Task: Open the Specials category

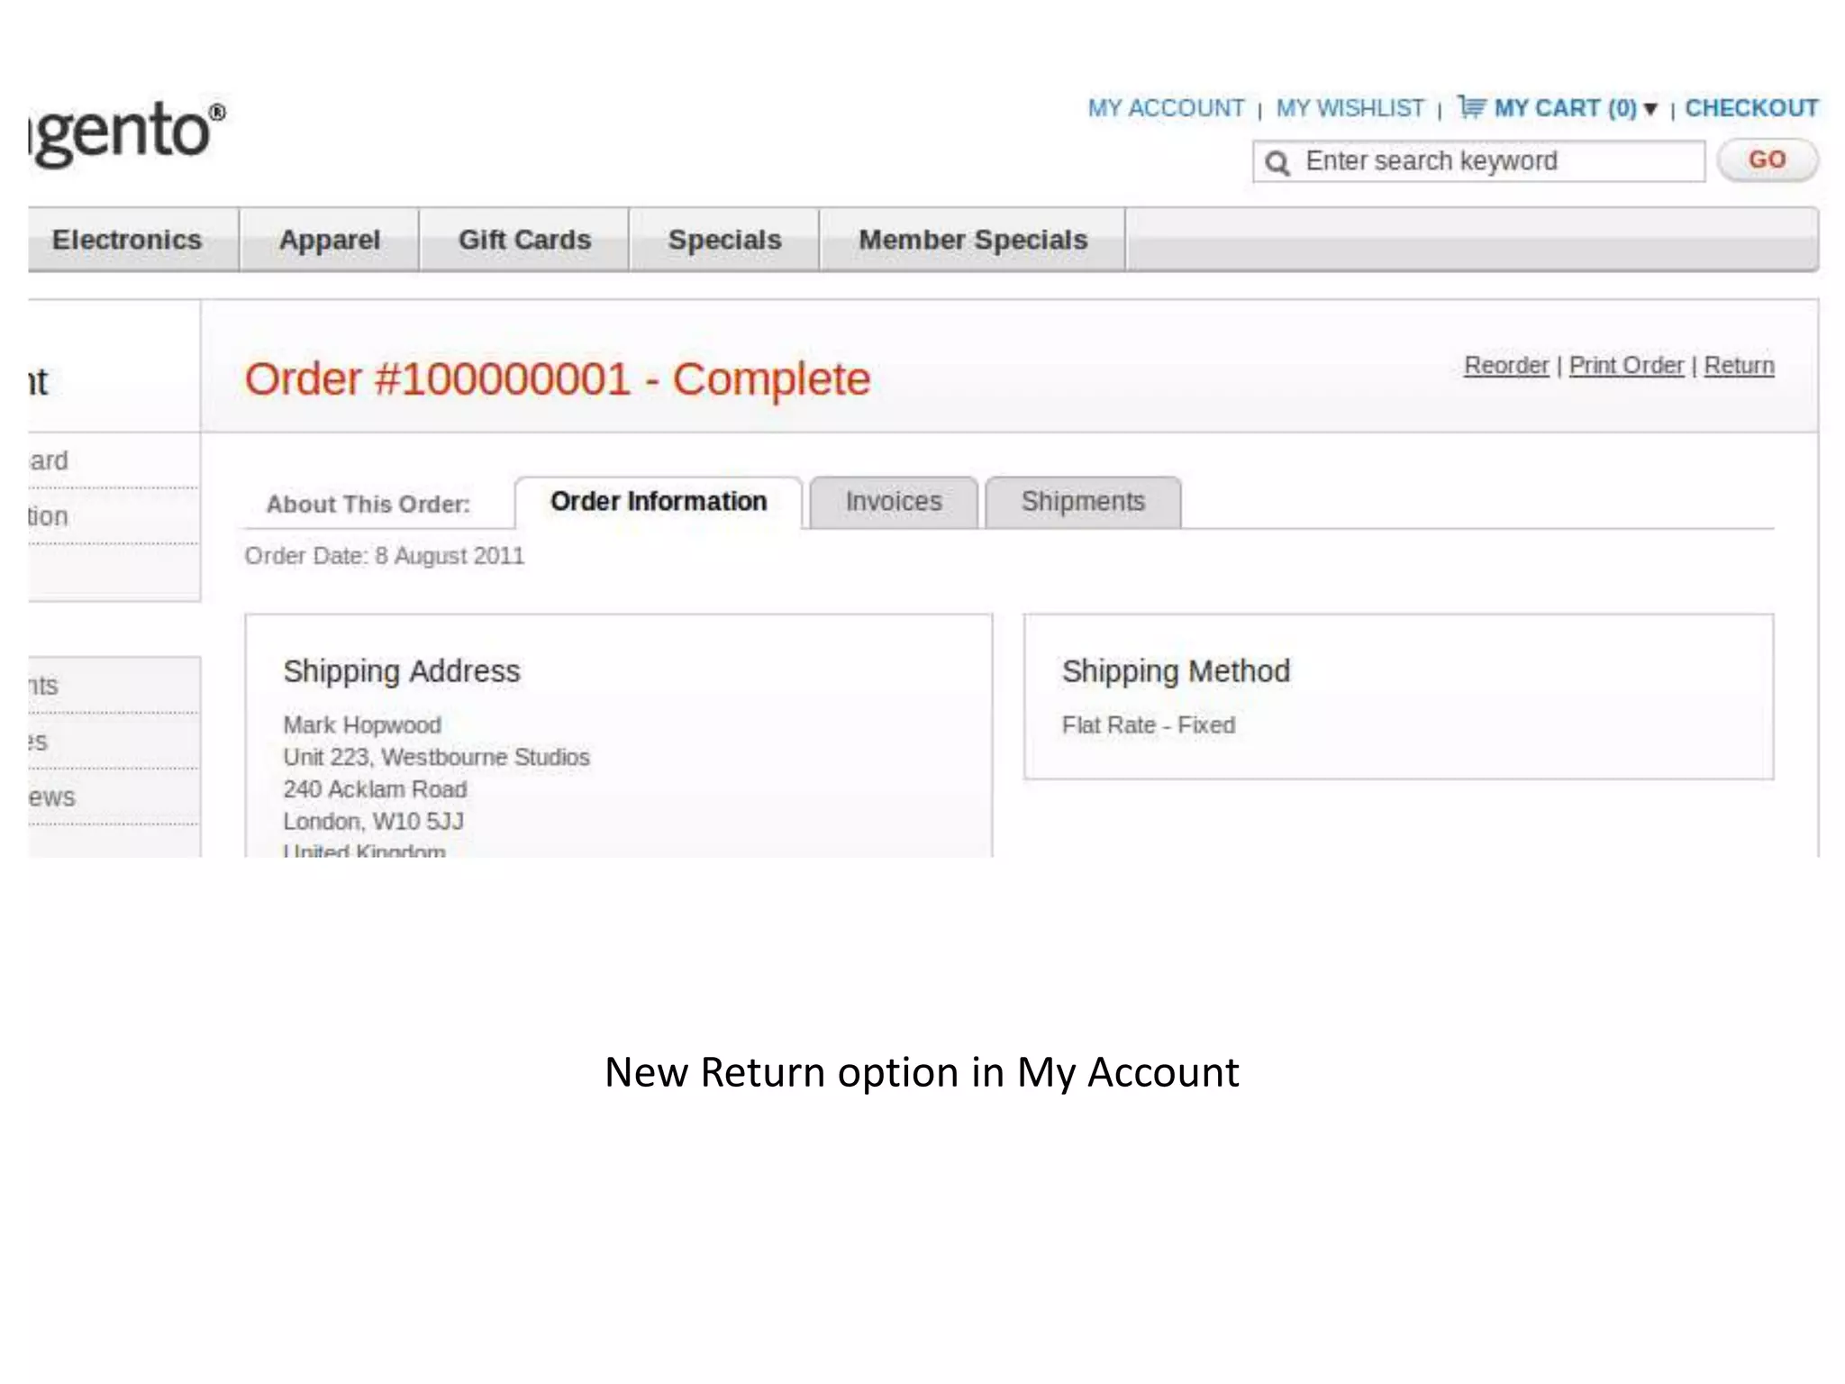Action: coord(724,240)
